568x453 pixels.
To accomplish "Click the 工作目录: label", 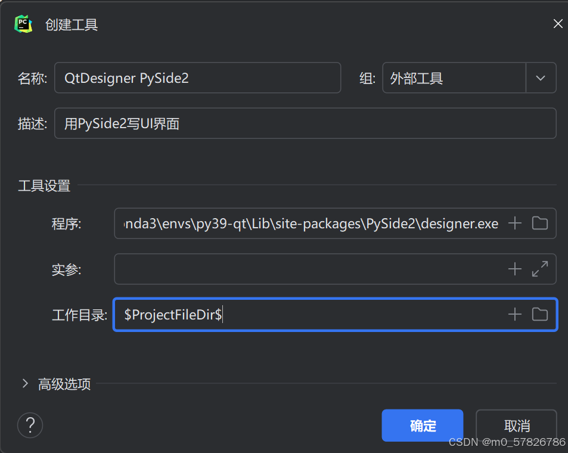I will point(80,315).
